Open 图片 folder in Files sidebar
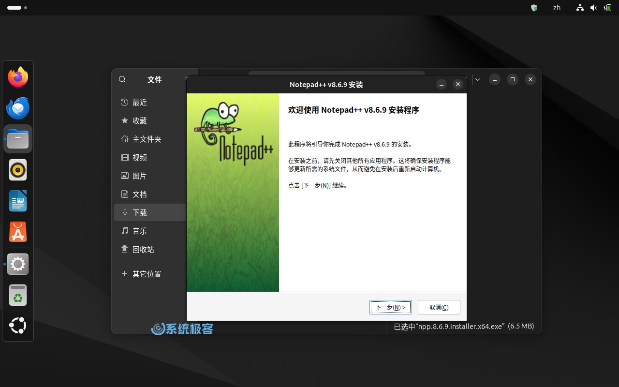619x387 pixels. [150, 176]
